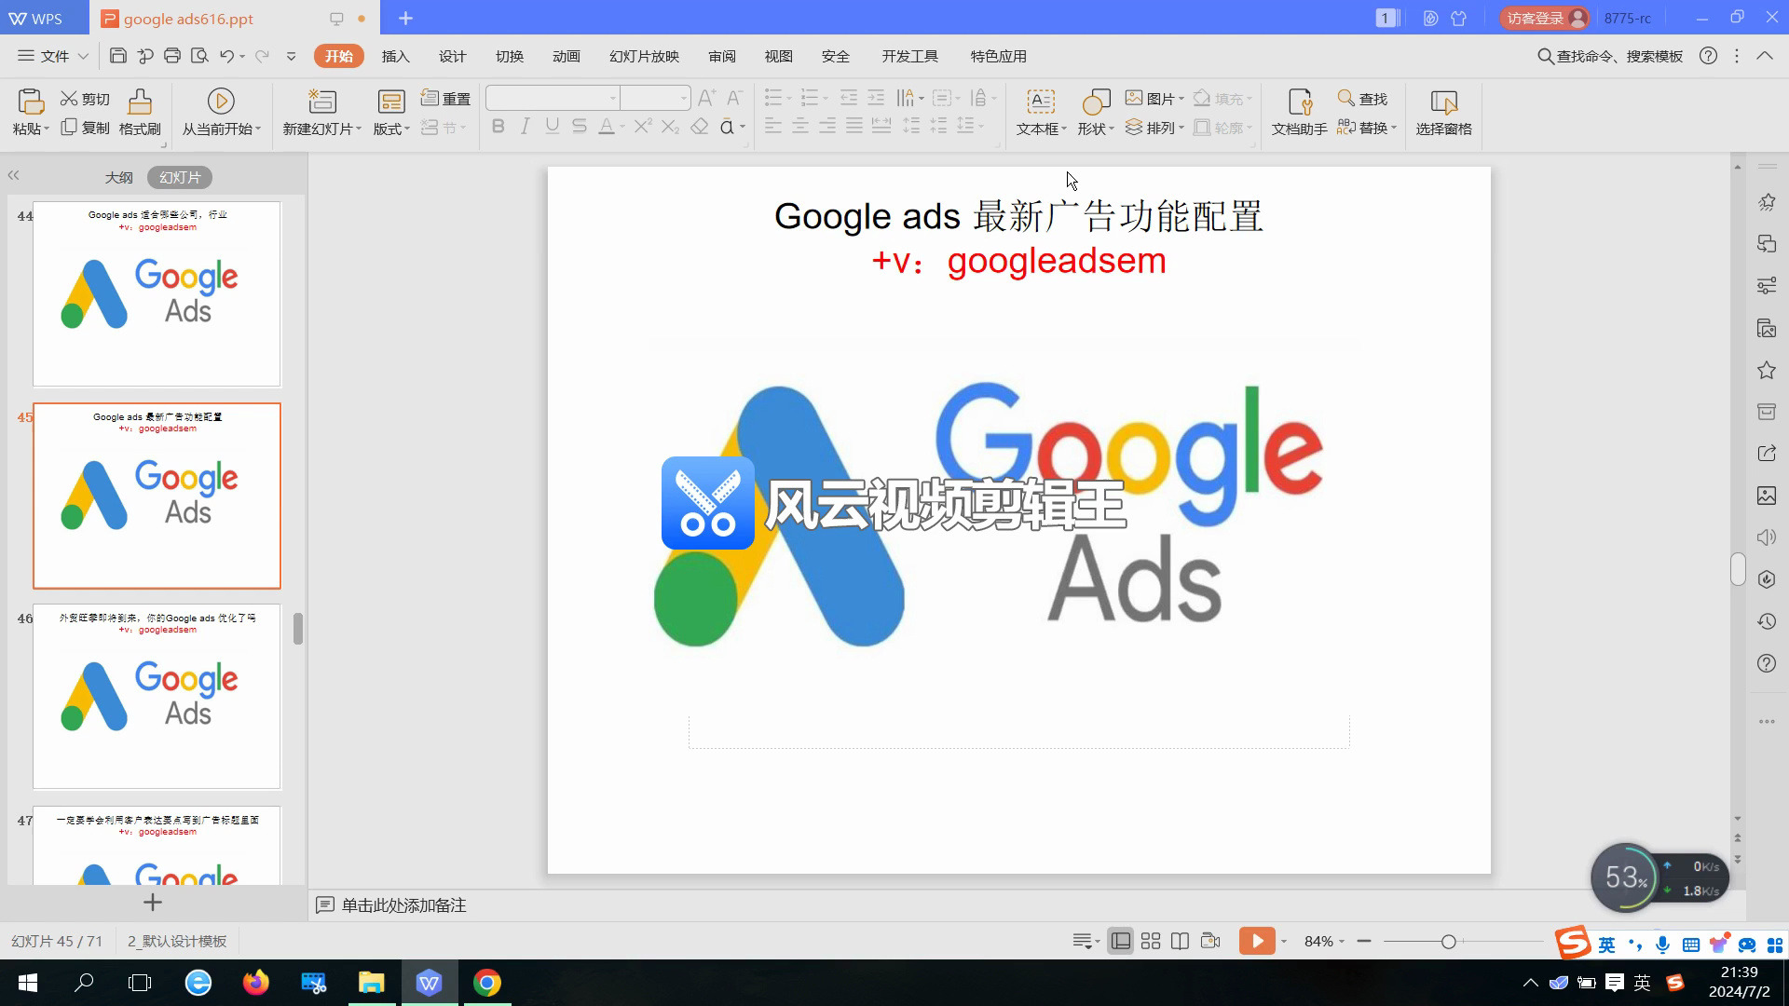The width and height of the screenshot is (1789, 1006).
Task: Open the 动画 (Animation) ribbon tab
Action: click(x=566, y=56)
